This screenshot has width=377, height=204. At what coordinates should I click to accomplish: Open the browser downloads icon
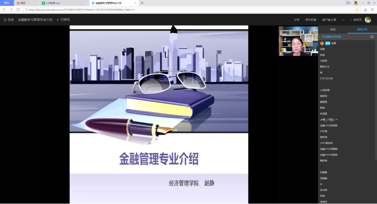[x=365, y=10]
